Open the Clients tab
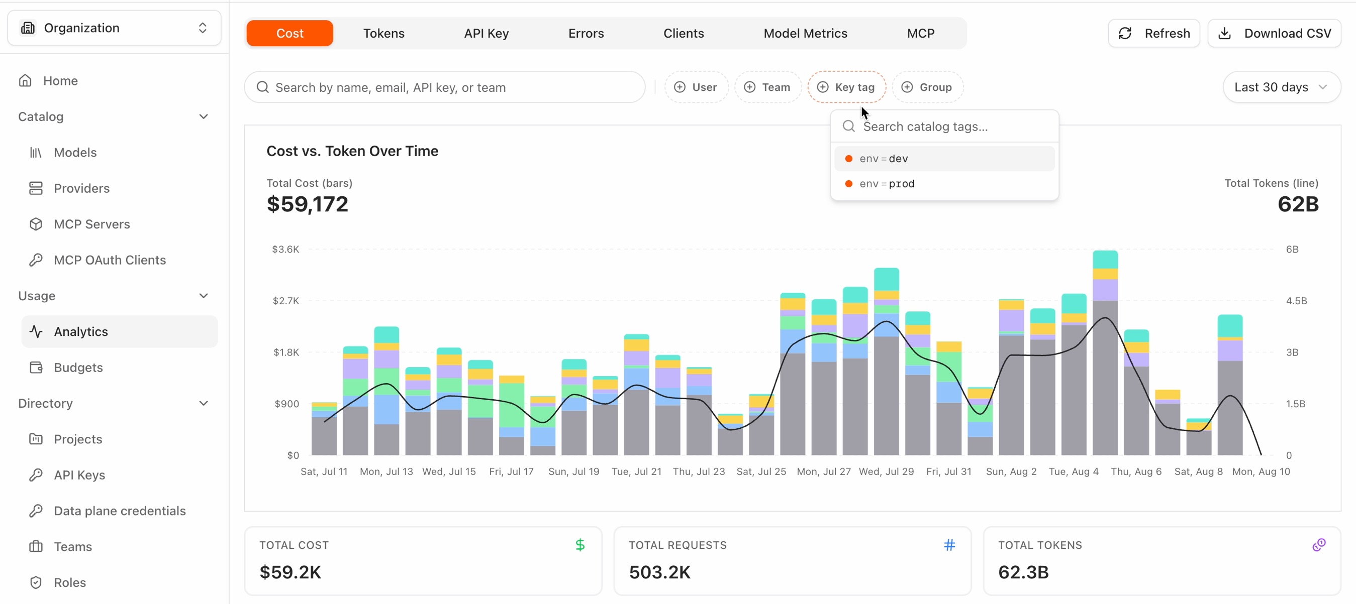The height and width of the screenshot is (604, 1356). click(x=683, y=33)
